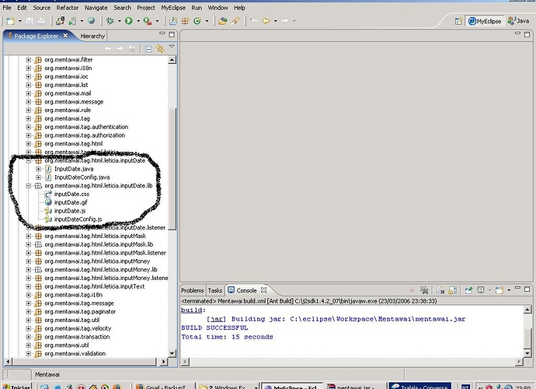
Task: Click the Remove All Terminated Launches icon
Action: [x=424, y=290]
